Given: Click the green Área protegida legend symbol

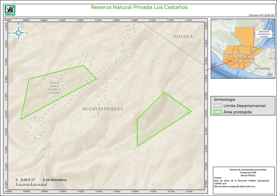Looking at the screenshot, I should click(x=217, y=112).
